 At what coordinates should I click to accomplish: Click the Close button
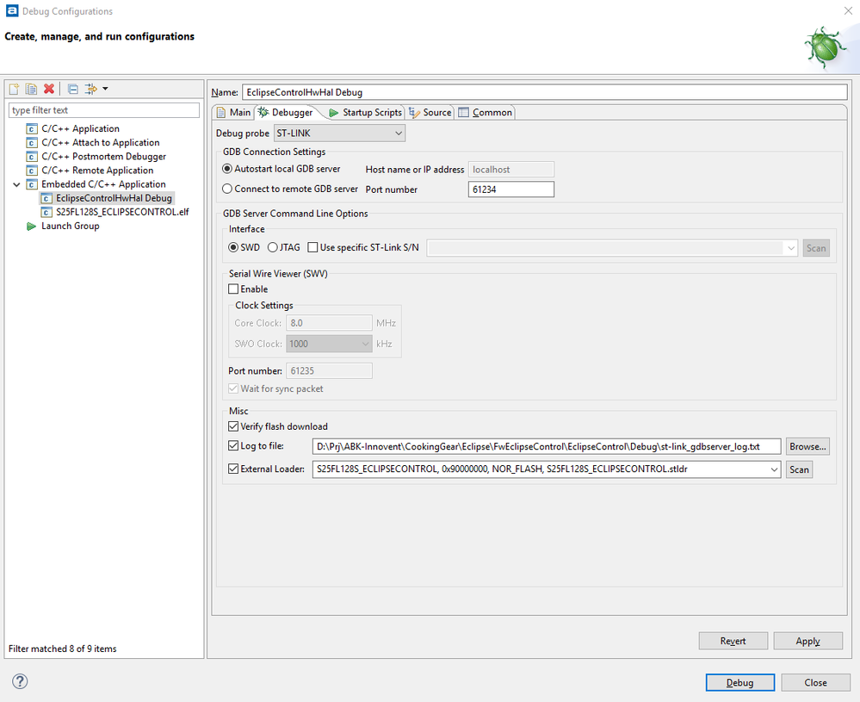[815, 683]
